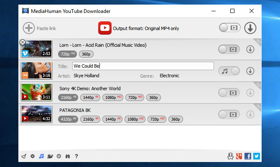Select 360p for PATAGONIA 8K
Screen dimensions: 280x167
(176, 119)
